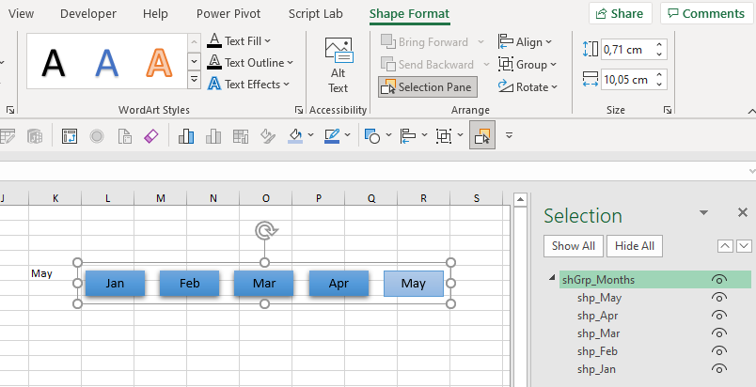756x387 pixels.
Task: Click the blue column chart icon
Action: pos(186,136)
